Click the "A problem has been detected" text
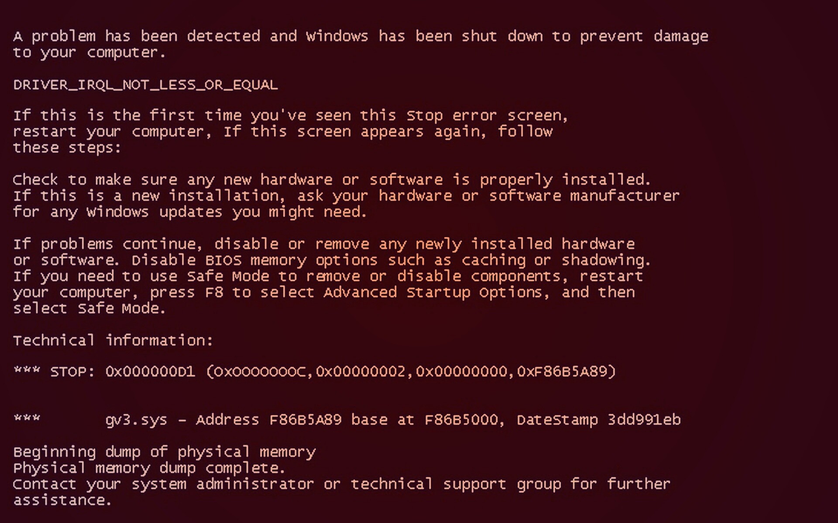 pyautogui.click(x=136, y=36)
